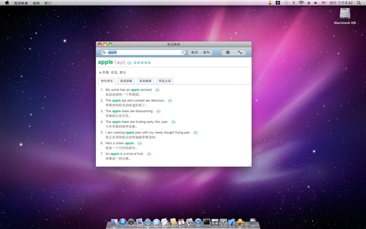Select the 例句用法 tab
366x229 pixels.
(107, 81)
